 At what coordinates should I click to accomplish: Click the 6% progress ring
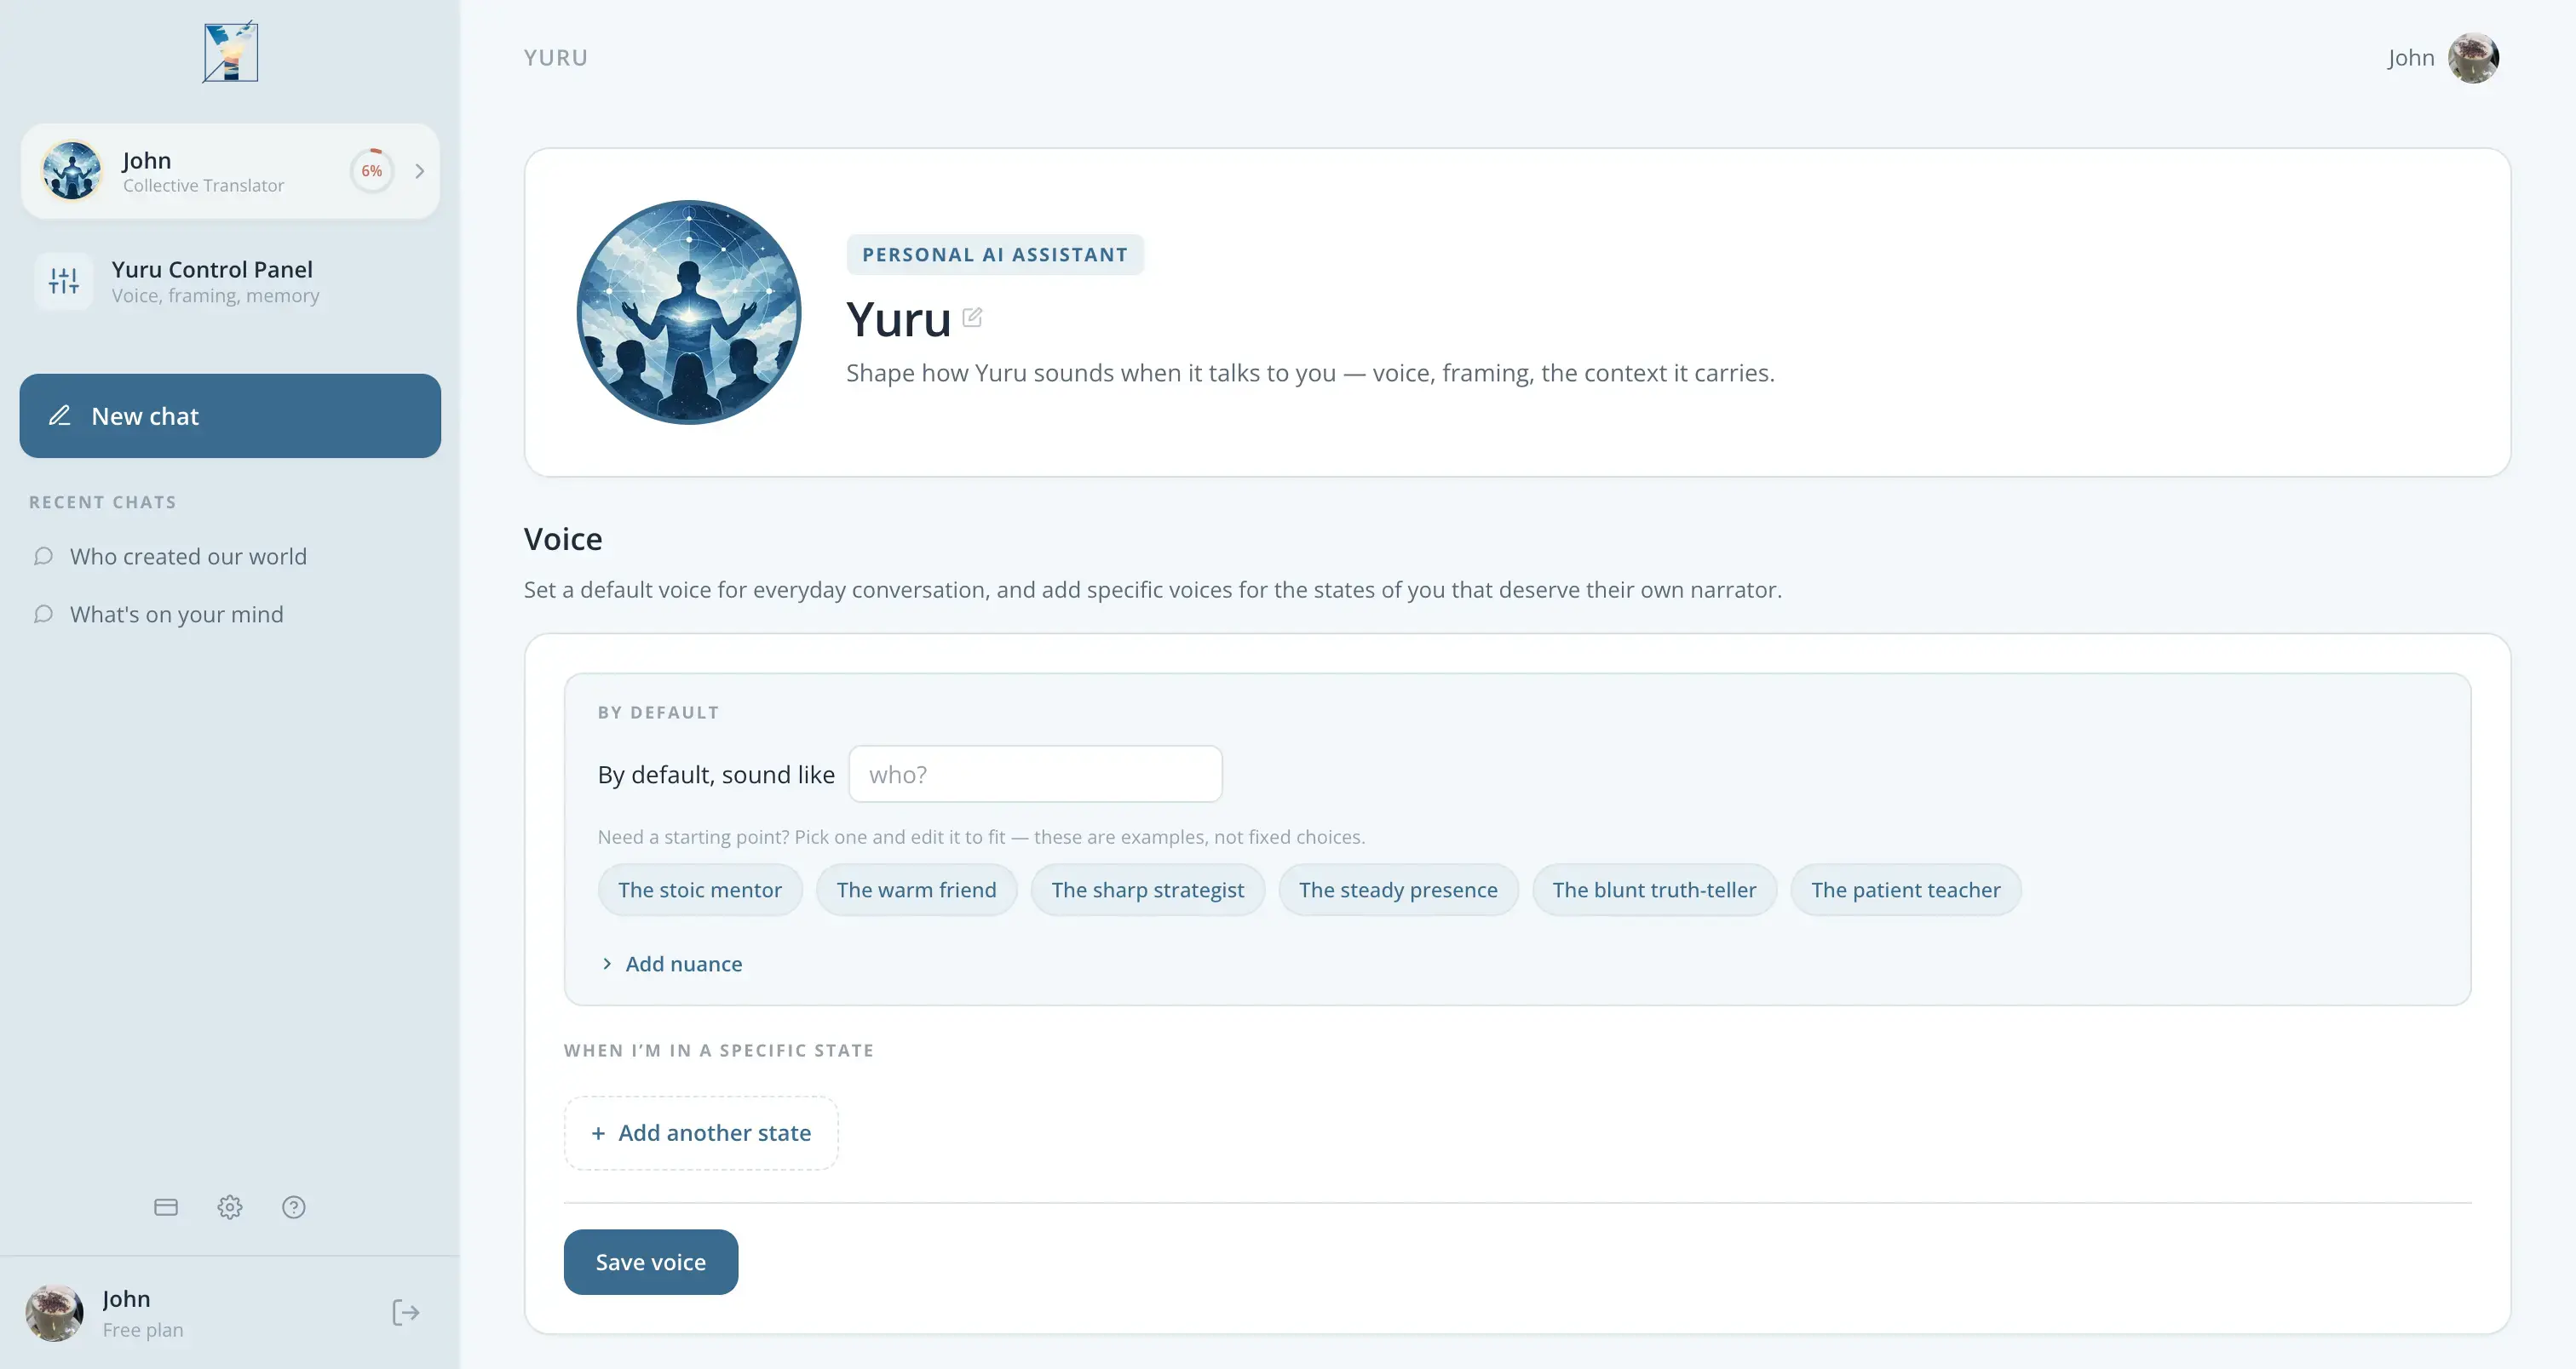coord(372,171)
